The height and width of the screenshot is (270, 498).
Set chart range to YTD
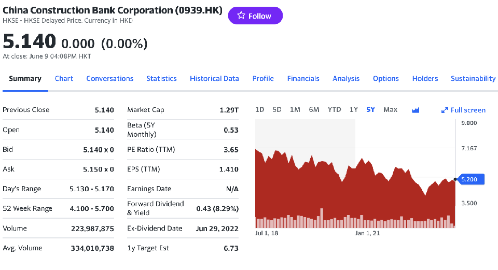[335, 109]
